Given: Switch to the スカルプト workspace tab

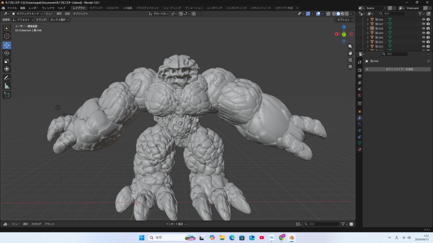Looking at the screenshot, I should pyautogui.click(x=112, y=8).
